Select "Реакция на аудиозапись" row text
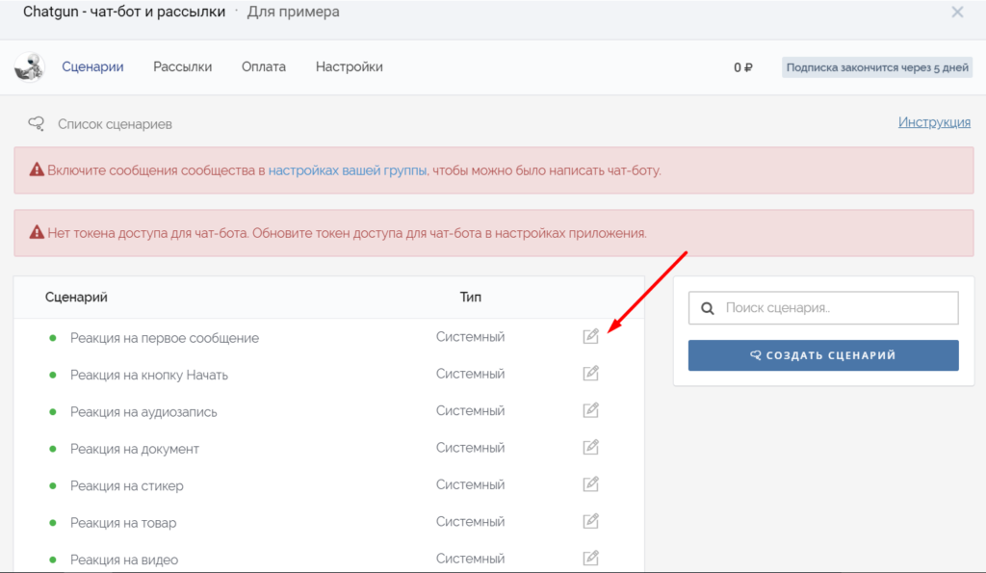The width and height of the screenshot is (986, 573). click(x=143, y=412)
